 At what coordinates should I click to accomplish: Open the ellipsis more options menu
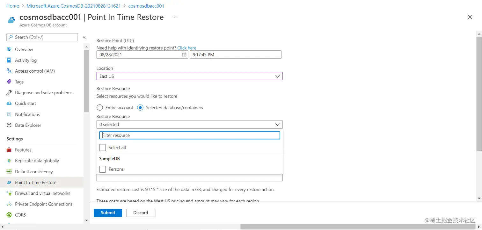tap(174, 17)
